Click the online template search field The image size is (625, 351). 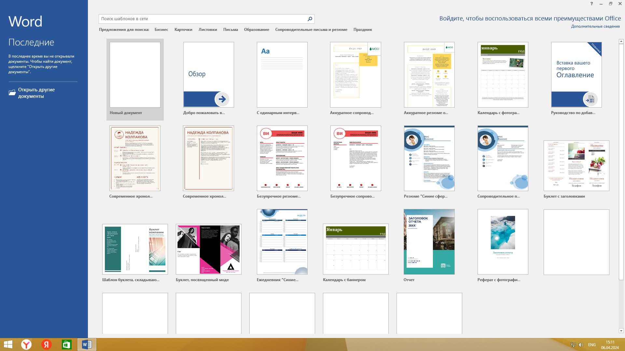[x=202, y=19]
